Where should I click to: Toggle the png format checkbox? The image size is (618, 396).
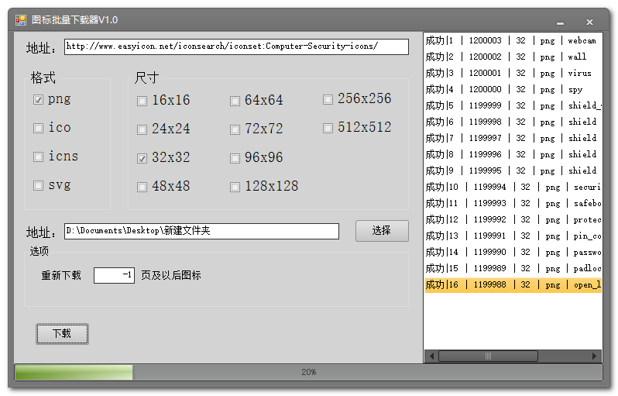(x=38, y=100)
